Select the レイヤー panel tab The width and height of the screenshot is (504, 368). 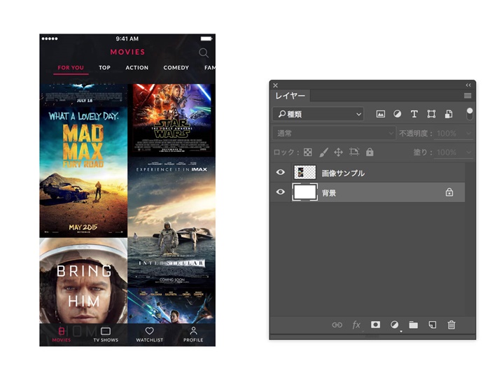(290, 96)
